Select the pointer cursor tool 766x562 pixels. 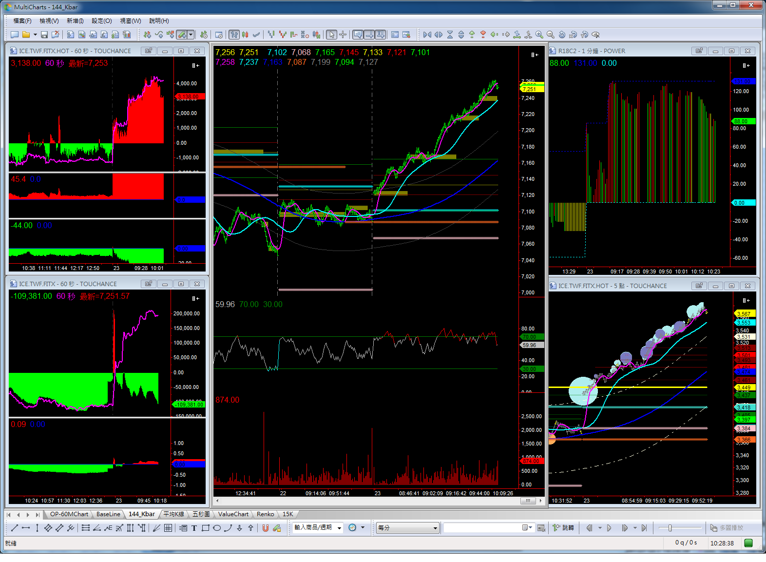(x=331, y=35)
